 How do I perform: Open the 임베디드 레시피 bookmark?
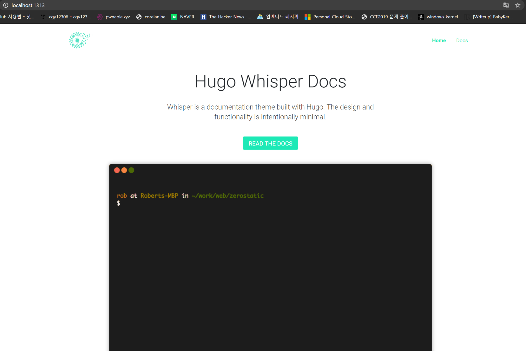click(x=278, y=17)
